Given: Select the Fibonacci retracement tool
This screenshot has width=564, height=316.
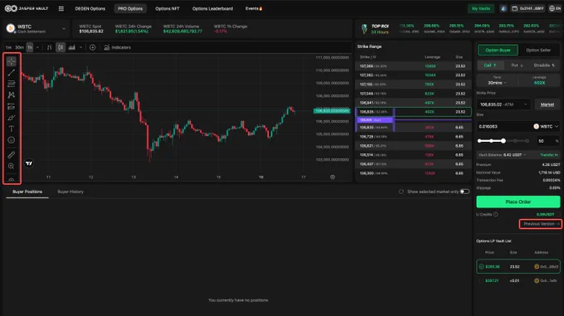Looking at the screenshot, I should pos(11,84).
